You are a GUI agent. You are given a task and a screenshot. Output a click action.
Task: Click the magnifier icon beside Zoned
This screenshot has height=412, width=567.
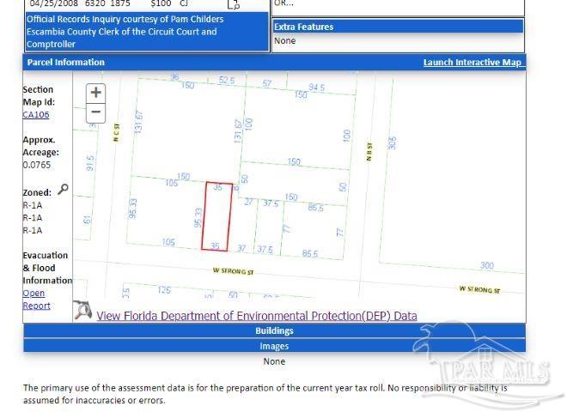[x=63, y=191]
